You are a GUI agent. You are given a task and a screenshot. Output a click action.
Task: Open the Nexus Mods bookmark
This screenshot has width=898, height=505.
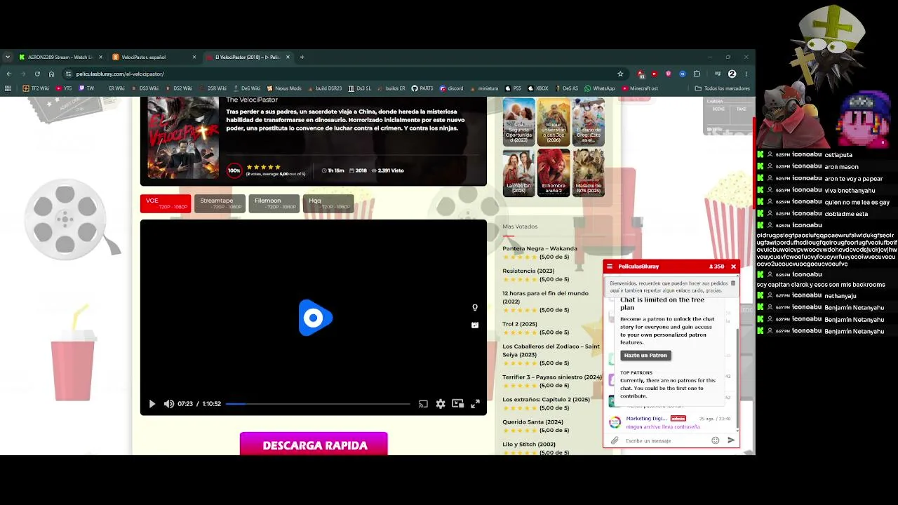[x=283, y=88]
